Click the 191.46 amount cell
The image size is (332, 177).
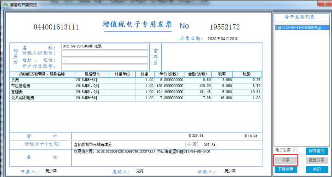click(198, 92)
